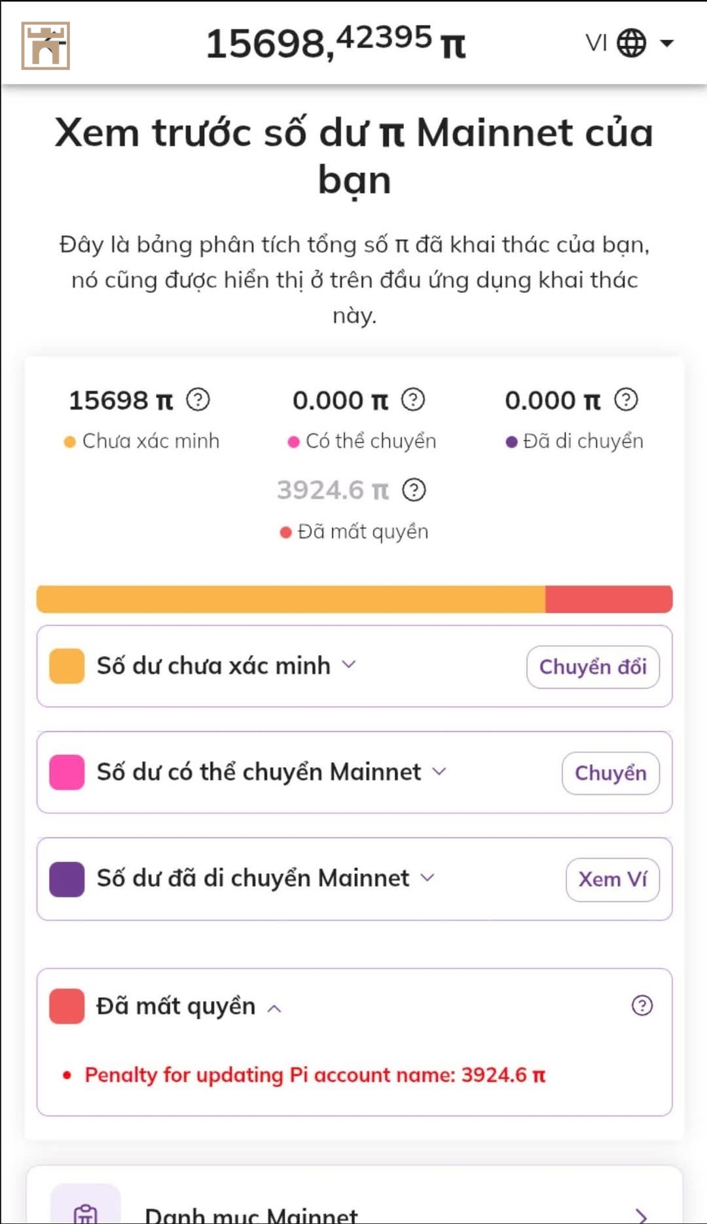This screenshot has width=707, height=1224.
Task: Tap the Danh mục Mainnet clipboard icon
Action: coord(86,1209)
